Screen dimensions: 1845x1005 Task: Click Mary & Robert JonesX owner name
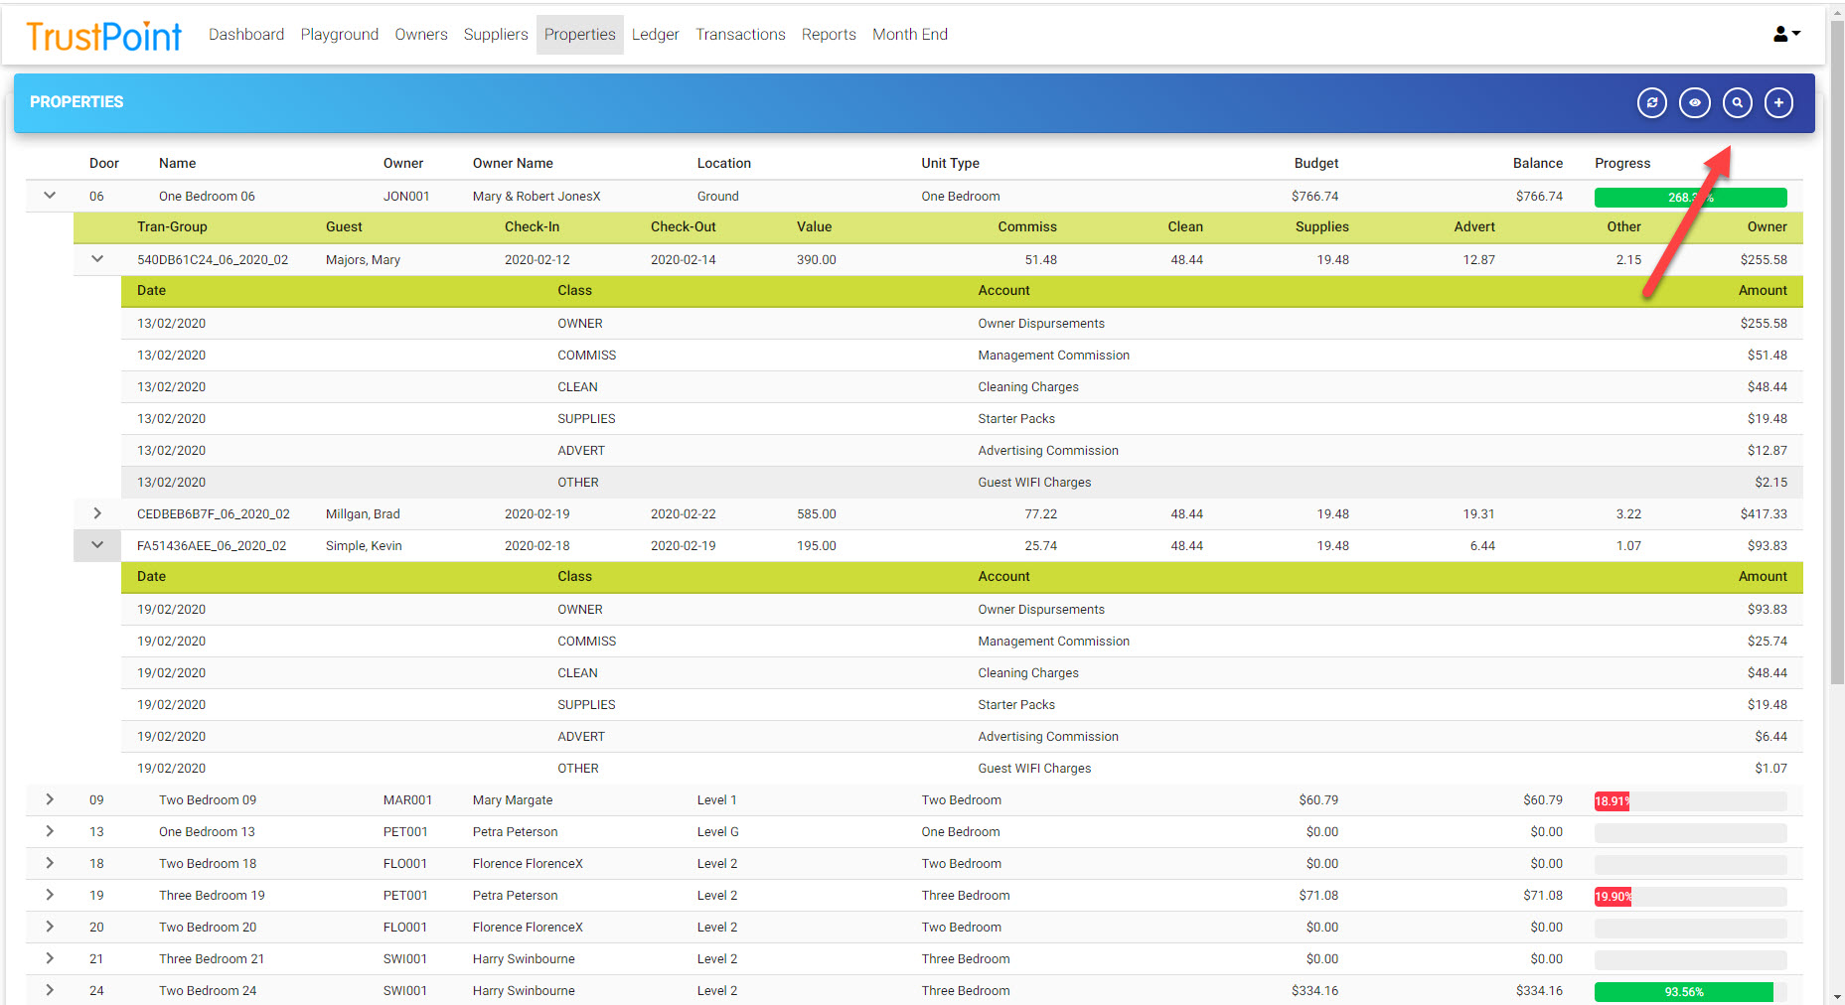[x=537, y=196]
